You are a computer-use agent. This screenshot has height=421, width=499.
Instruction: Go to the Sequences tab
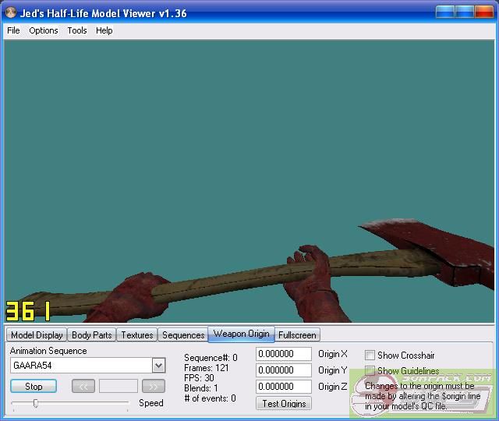pos(183,335)
